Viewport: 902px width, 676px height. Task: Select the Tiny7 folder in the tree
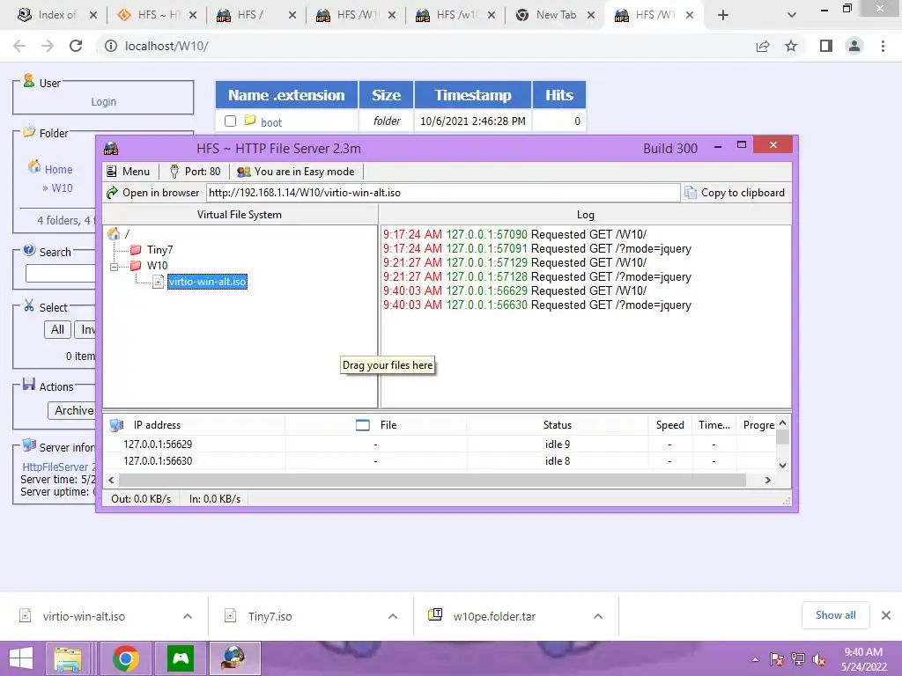159,249
